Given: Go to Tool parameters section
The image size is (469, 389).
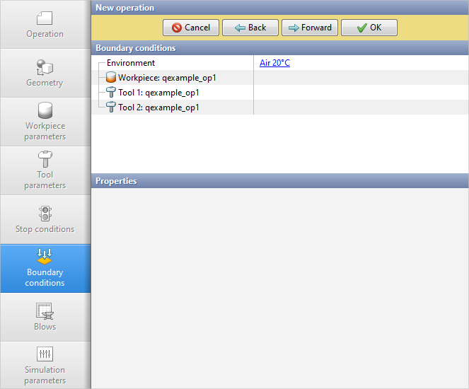Looking at the screenshot, I should (x=45, y=170).
